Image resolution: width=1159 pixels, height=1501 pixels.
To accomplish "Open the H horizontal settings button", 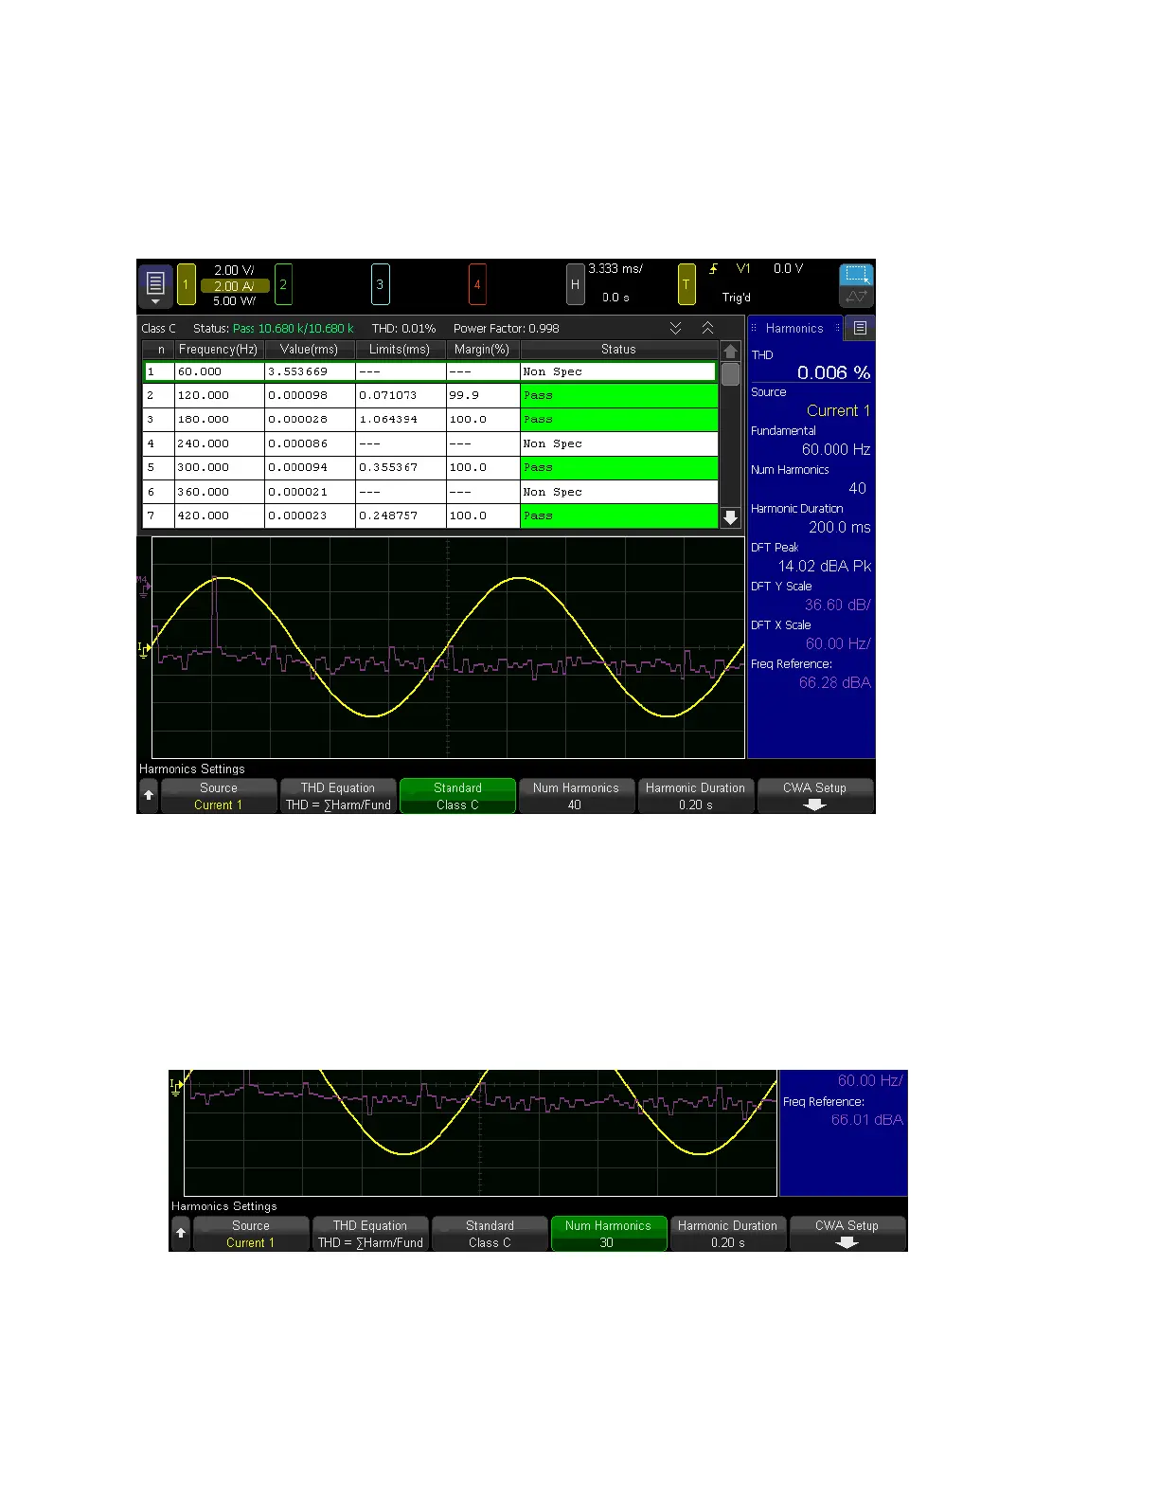I will 575,284.
